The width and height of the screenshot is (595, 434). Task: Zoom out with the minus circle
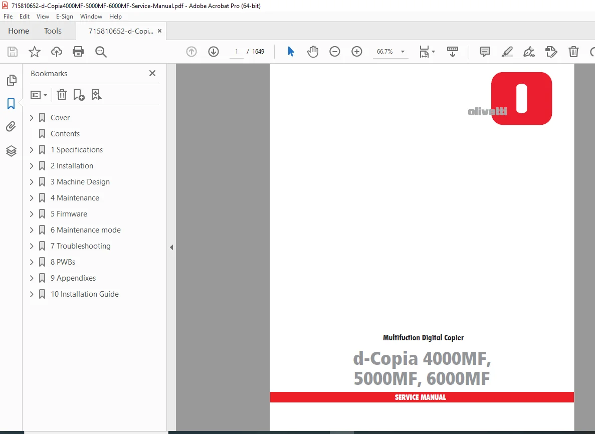tap(335, 52)
